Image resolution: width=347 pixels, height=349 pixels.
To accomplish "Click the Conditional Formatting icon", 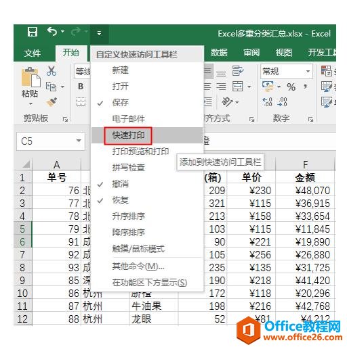I will (327, 71).
